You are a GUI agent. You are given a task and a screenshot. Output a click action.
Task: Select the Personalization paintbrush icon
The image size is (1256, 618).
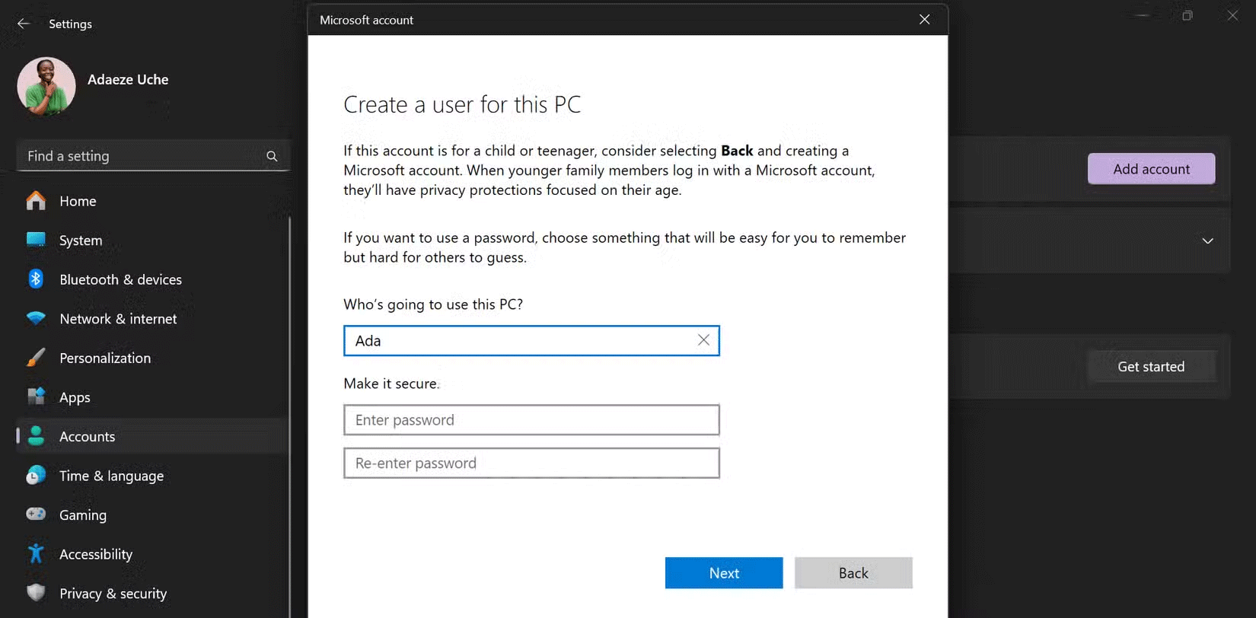[36, 358]
